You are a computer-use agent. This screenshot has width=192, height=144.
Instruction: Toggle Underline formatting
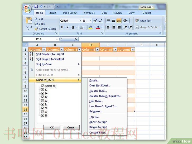[73, 27]
